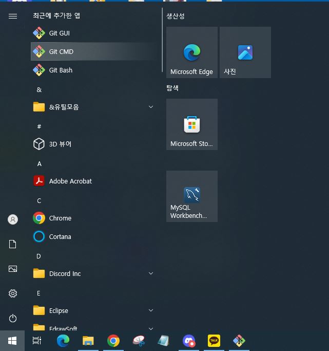The width and height of the screenshot is (329, 351).
Task: Expand the Start menu hamburger button
Action: 13,16
